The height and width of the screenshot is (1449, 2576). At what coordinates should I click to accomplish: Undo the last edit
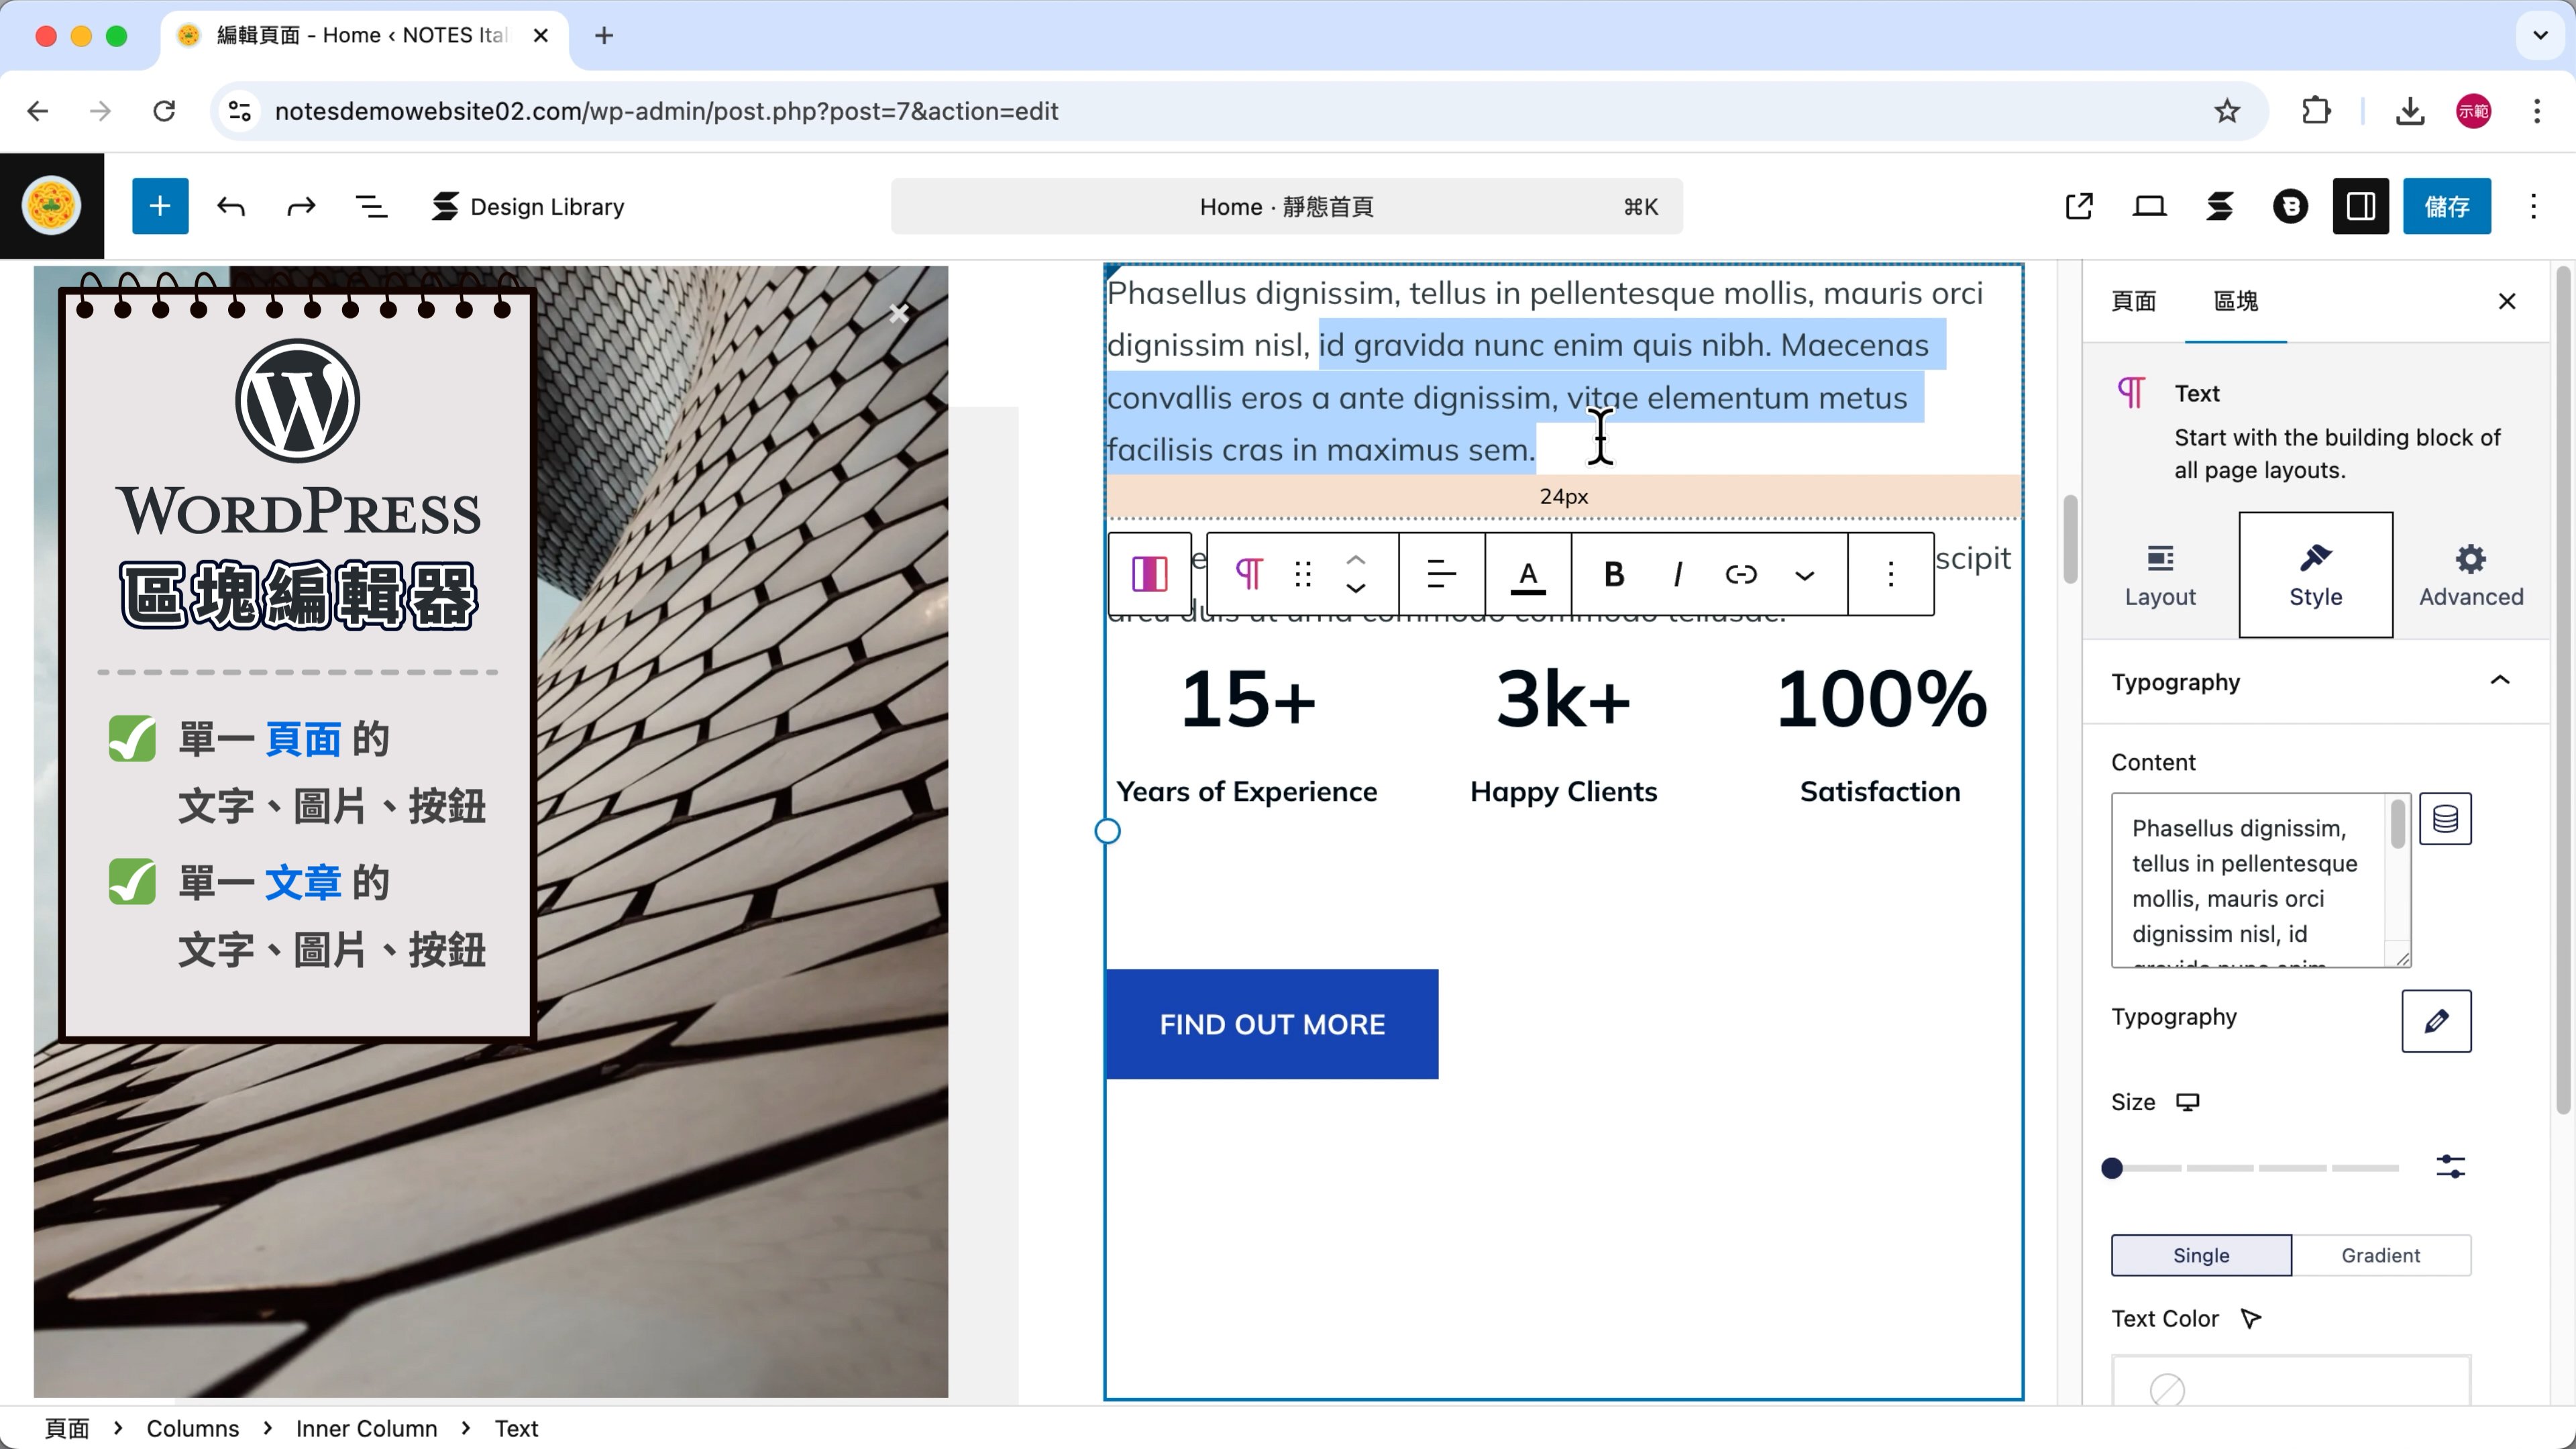(231, 206)
